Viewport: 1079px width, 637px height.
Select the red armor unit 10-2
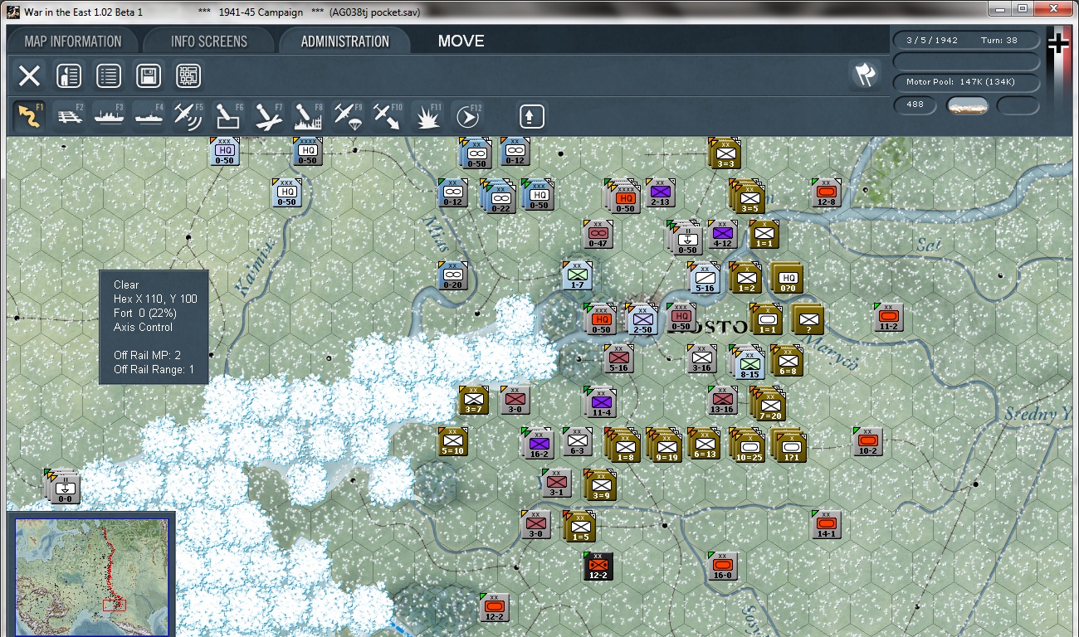point(868,442)
